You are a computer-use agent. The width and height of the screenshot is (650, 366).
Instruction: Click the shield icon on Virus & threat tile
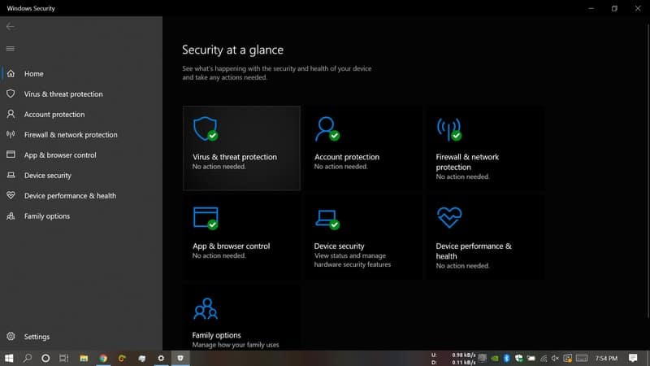(x=206, y=129)
